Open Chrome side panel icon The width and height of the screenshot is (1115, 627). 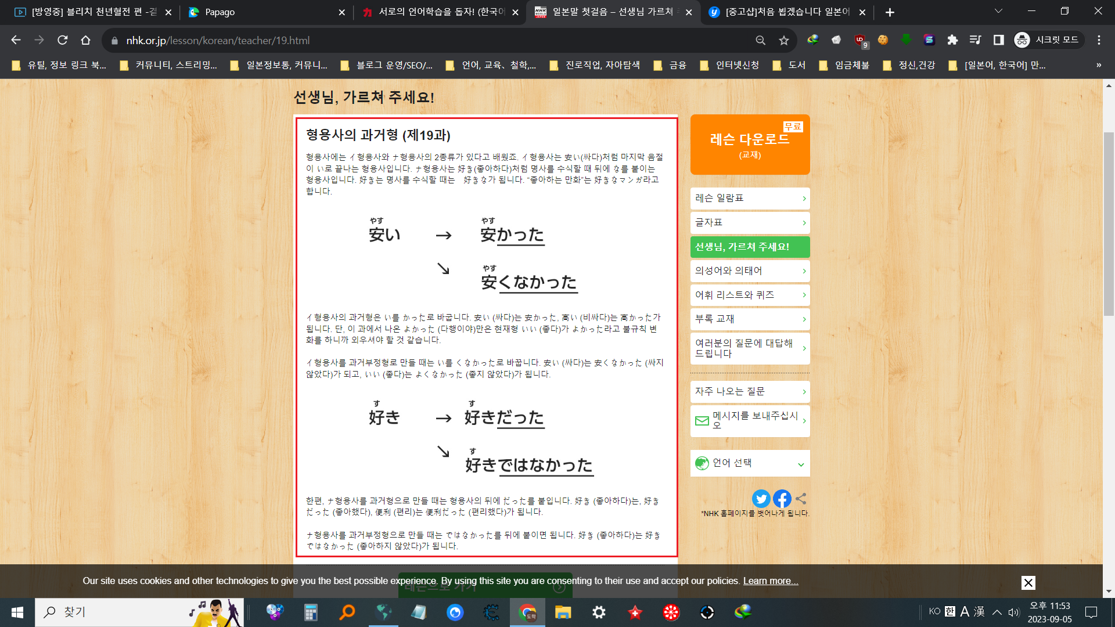pos(998,40)
